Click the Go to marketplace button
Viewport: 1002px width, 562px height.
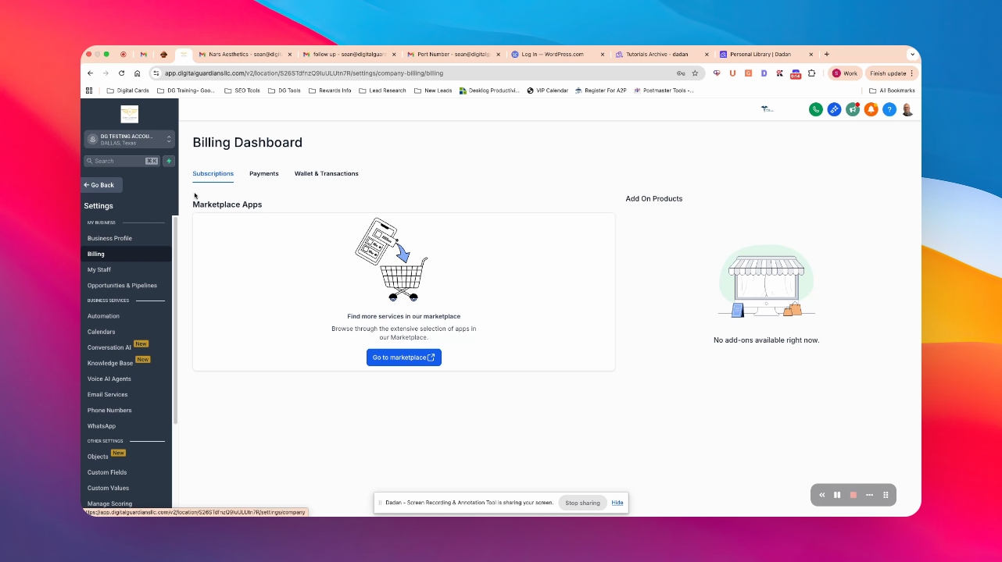point(404,357)
